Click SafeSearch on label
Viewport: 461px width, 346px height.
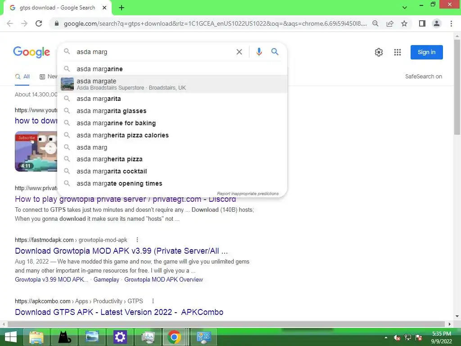[x=423, y=77]
